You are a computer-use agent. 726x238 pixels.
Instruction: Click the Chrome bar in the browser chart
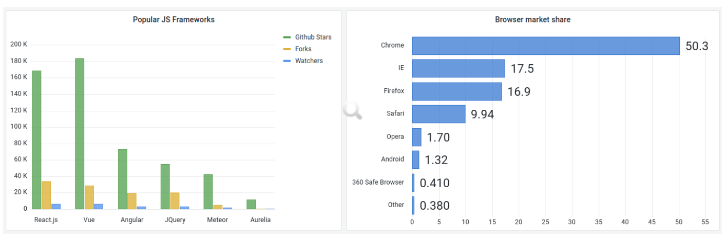coord(545,46)
